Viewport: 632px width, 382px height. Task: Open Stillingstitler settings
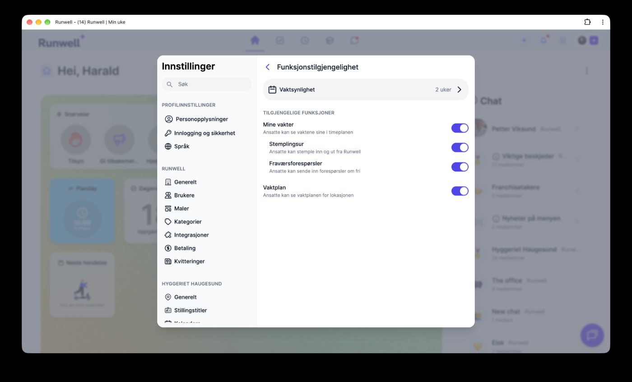[186, 310]
